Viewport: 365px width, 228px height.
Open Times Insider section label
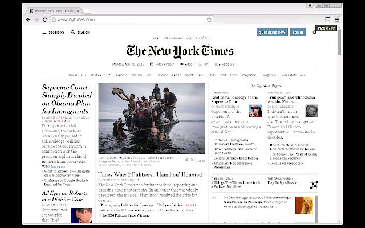(222, 178)
